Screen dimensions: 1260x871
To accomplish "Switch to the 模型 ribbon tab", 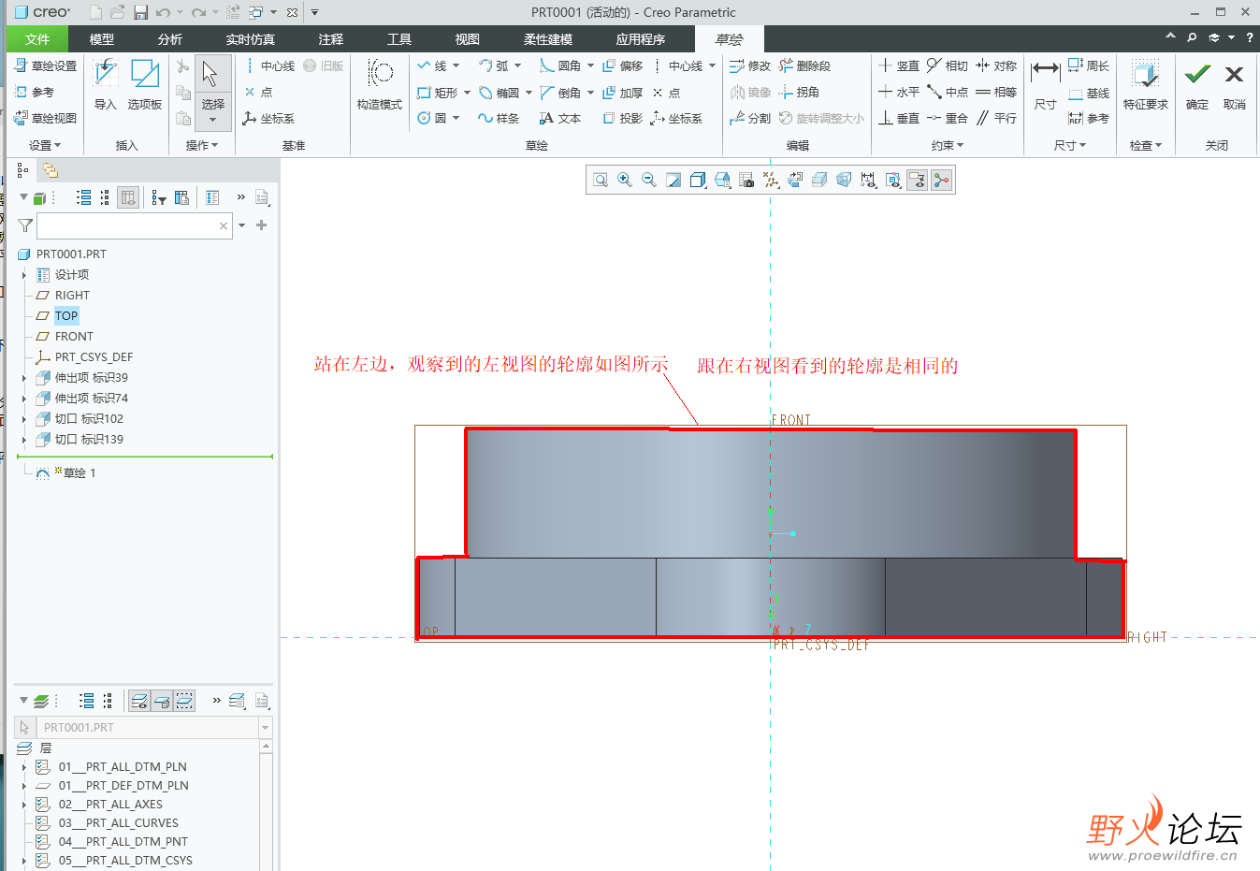I will (101, 39).
